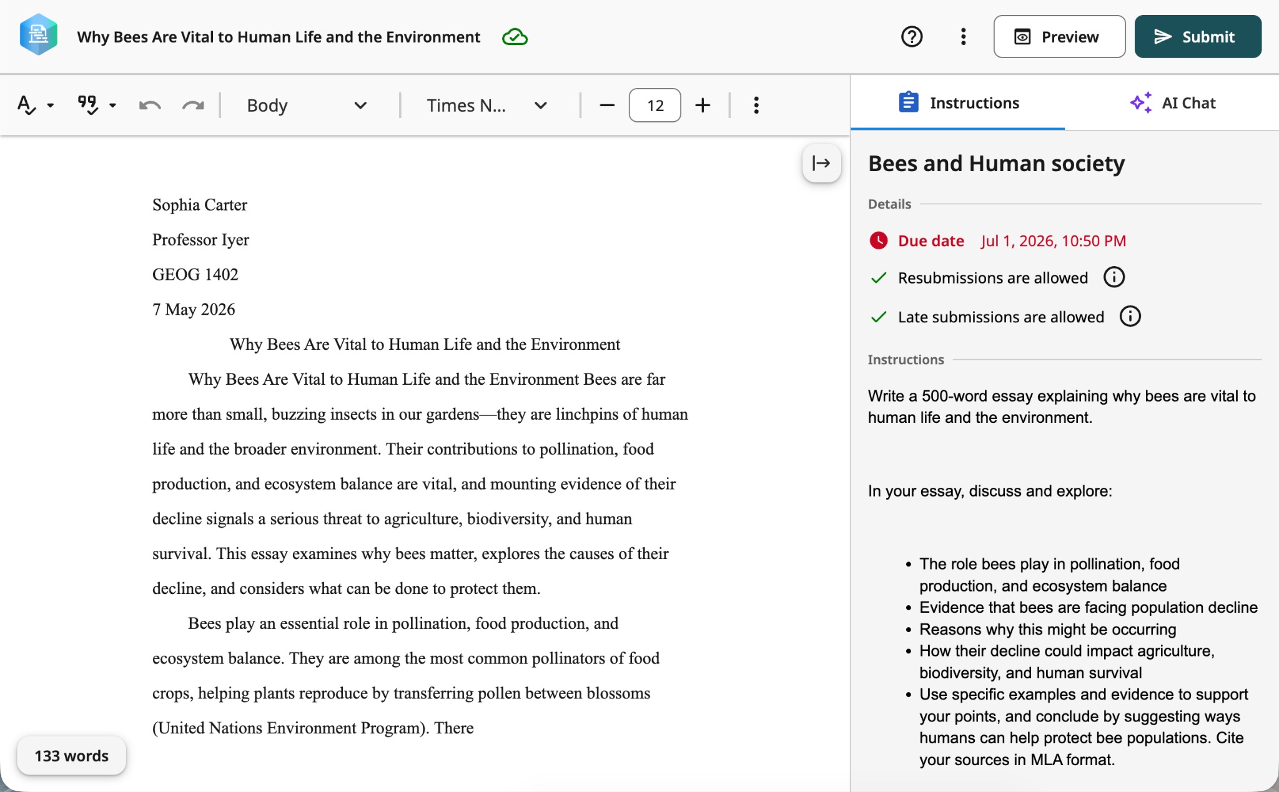
Task: Click the Preview button
Action: (1059, 37)
